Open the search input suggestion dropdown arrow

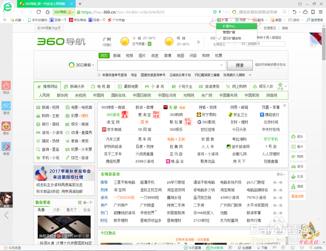(x=222, y=65)
